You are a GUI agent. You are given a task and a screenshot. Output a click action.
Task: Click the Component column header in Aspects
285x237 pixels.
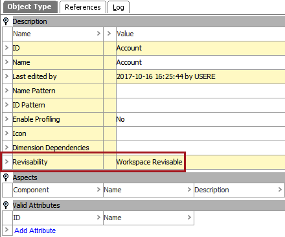(x=58, y=190)
